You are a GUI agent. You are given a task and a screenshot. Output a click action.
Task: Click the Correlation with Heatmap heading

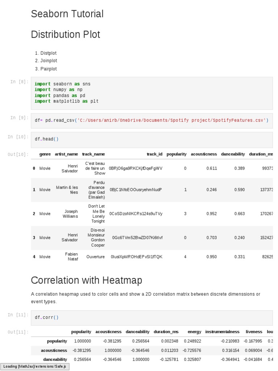87,280
